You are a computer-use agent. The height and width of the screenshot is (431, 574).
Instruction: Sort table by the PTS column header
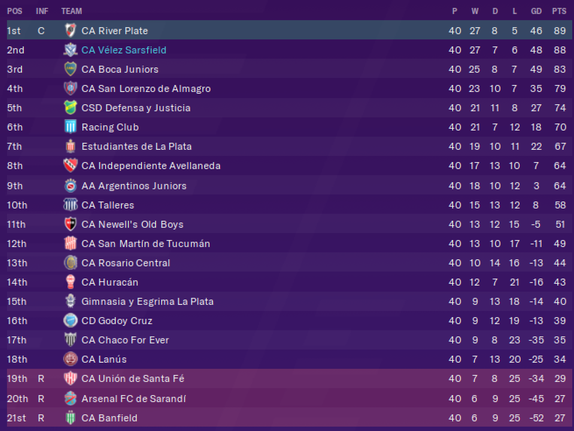coord(559,11)
